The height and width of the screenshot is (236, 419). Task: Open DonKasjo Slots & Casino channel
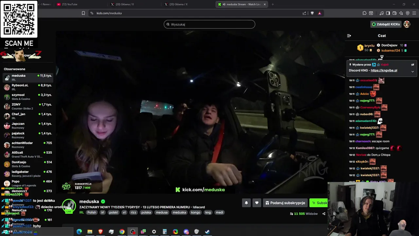click(28, 164)
